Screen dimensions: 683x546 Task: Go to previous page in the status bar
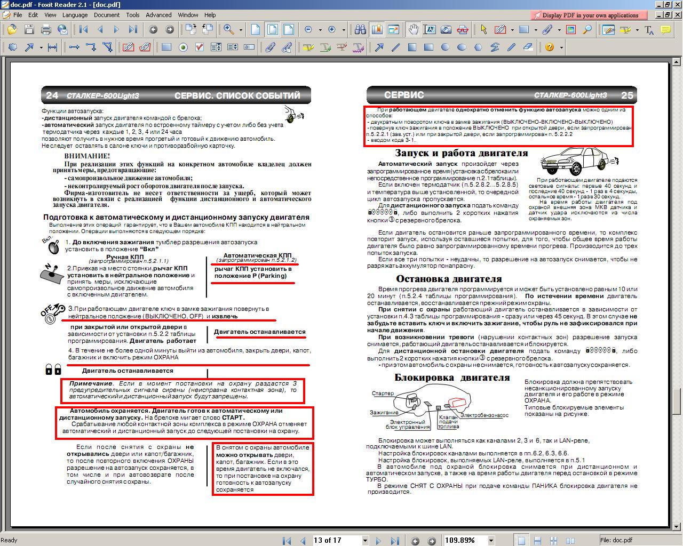303,541
